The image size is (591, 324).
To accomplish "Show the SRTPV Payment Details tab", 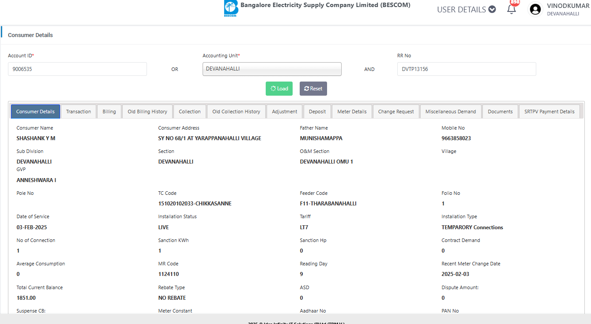I will pos(550,112).
